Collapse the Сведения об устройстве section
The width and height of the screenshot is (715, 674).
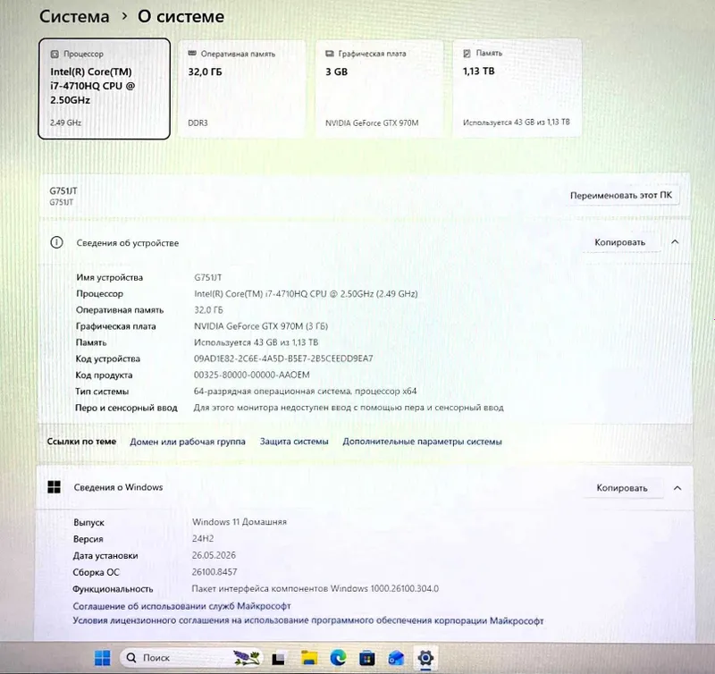[676, 241]
